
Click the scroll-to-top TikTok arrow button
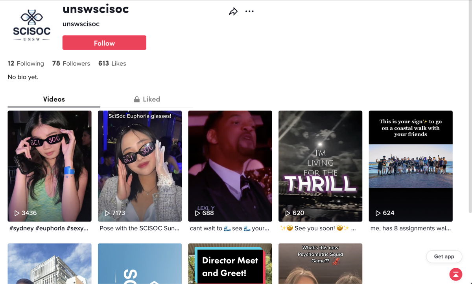455,274
